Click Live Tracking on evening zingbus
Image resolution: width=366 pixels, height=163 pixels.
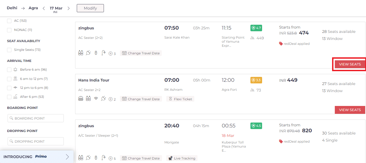[182, 158]
